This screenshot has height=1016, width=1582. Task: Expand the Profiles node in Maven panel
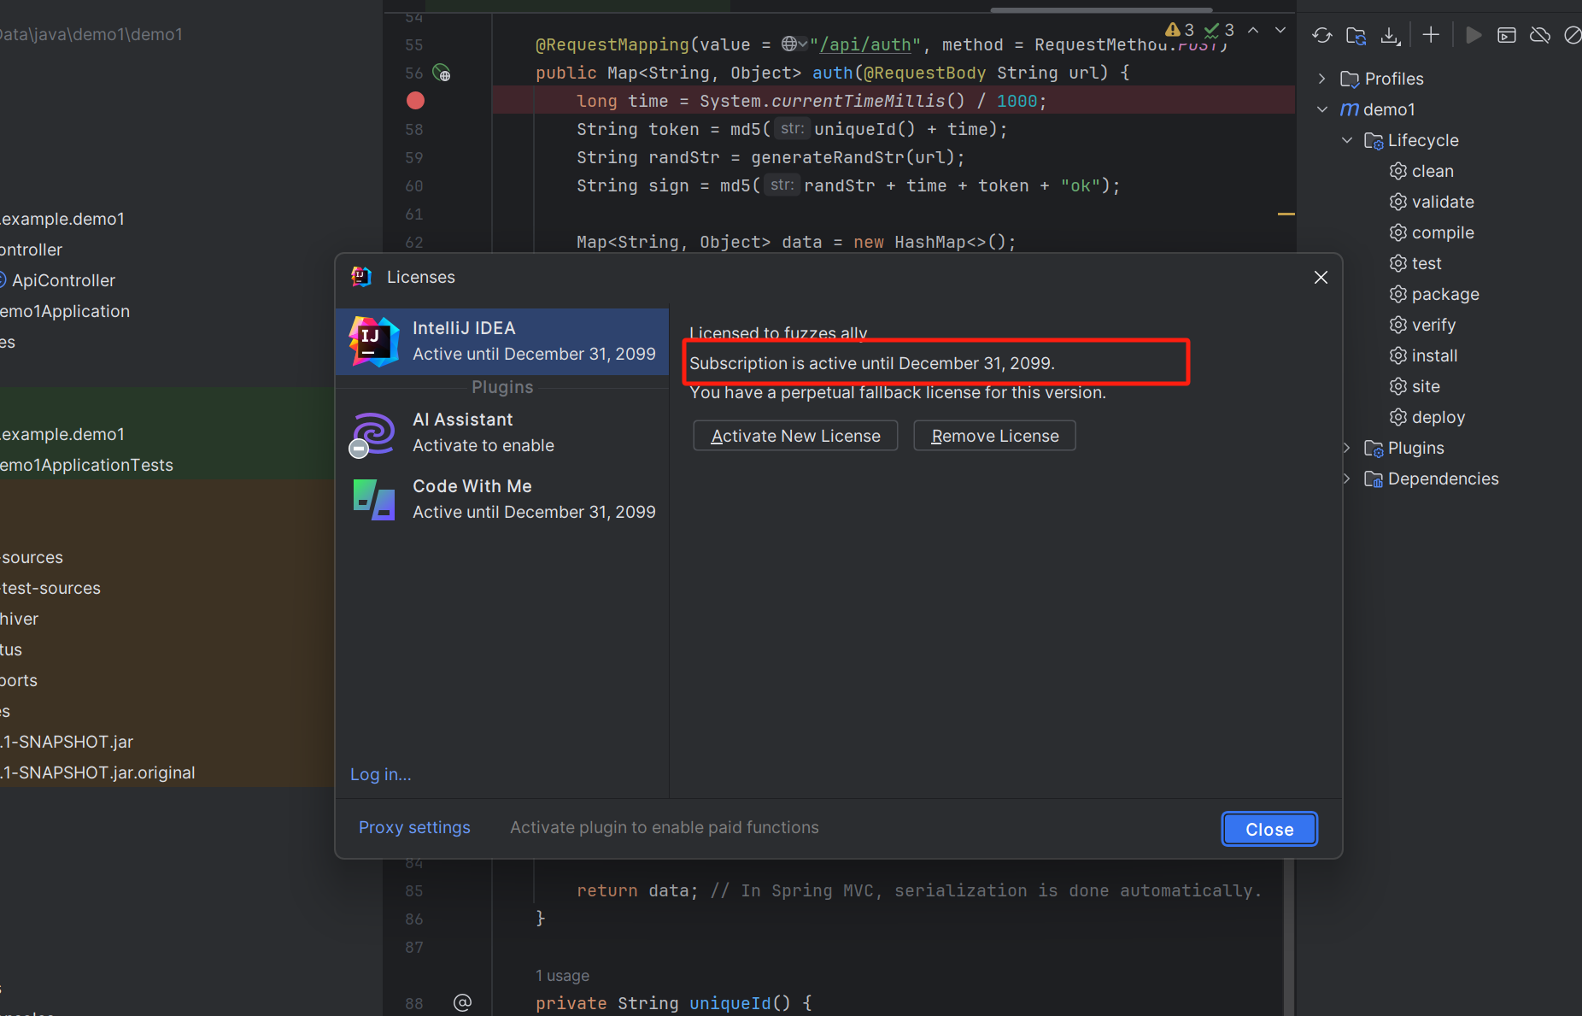pyautogui.click(x=1322, y=79)
